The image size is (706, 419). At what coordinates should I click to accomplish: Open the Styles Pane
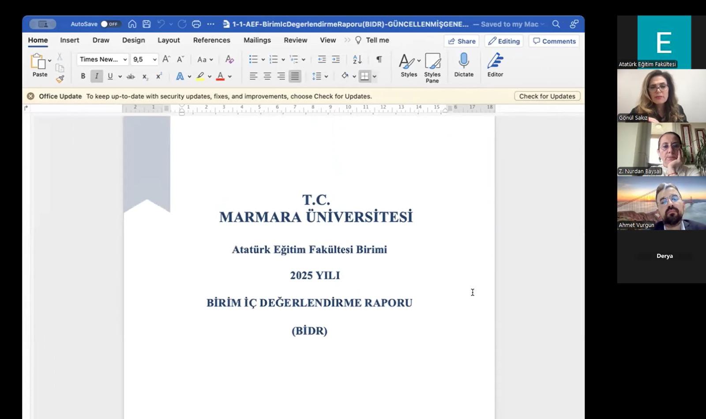[x=432, y=67]
